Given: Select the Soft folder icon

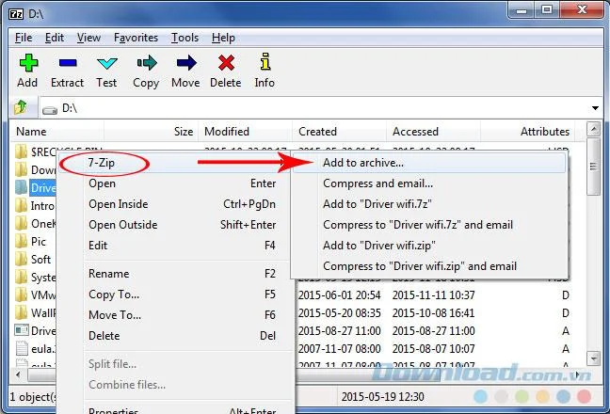Looking at the screenshot, I should coord(21,260).
